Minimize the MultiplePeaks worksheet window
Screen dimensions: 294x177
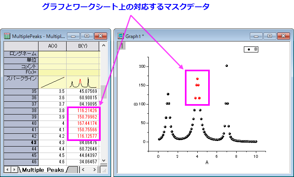point(73,36)
